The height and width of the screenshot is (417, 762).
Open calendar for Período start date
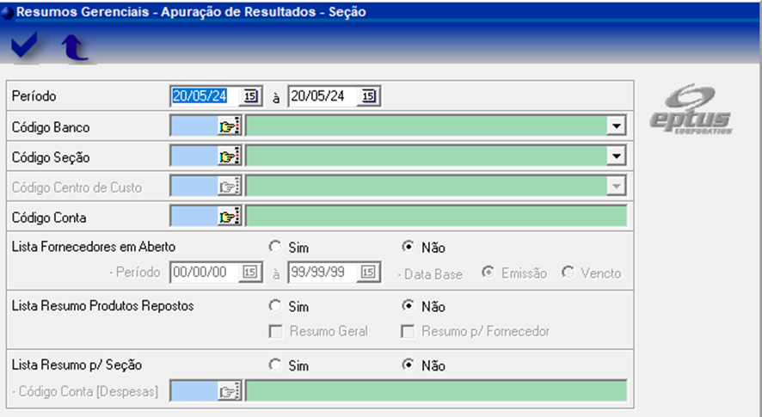(x=250, y=96)
